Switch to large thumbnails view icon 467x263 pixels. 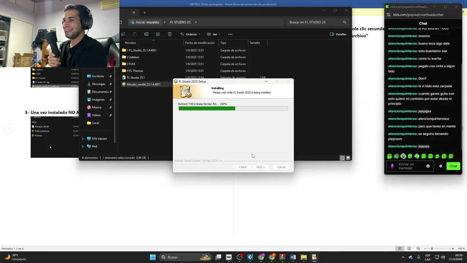pos(348,158)
